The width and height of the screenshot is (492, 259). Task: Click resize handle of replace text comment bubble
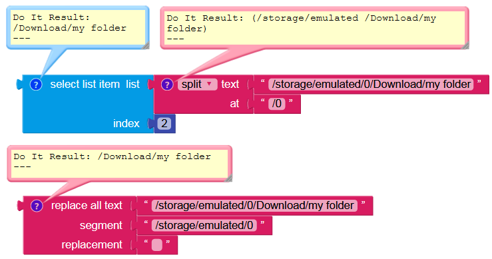[x=229, y=178]
